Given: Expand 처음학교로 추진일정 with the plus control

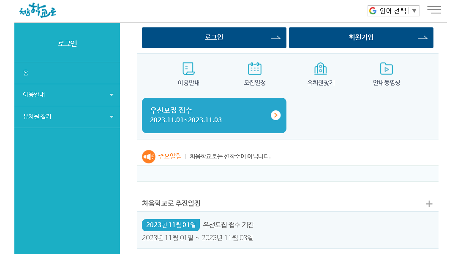Looking at the screenshot, I should coord(429,203).
